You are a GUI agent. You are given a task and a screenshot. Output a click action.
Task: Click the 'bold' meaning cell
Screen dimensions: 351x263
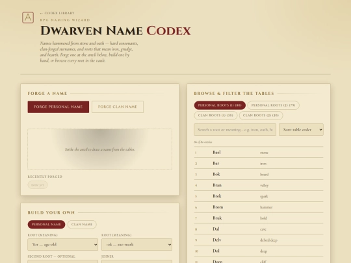click(x=263, y=218)
